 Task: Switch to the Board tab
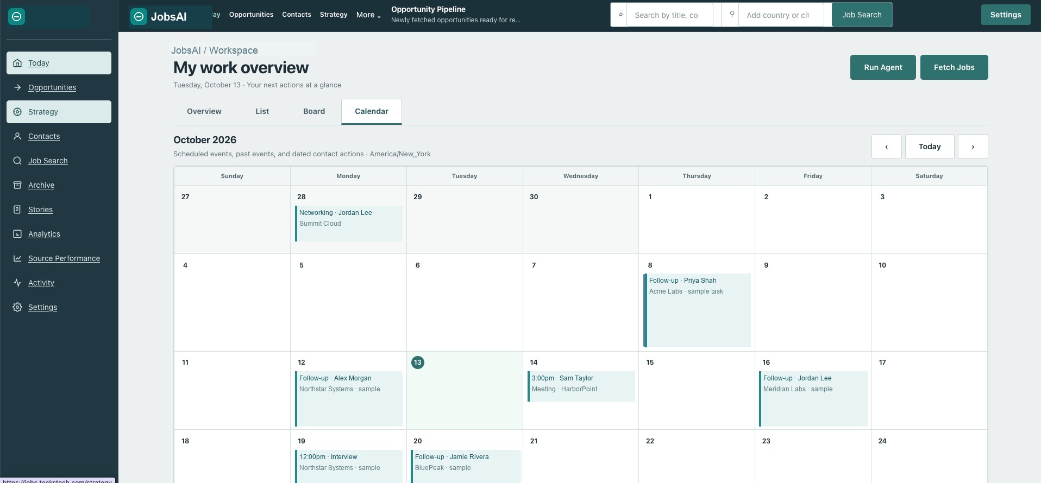tap(314, 111)
